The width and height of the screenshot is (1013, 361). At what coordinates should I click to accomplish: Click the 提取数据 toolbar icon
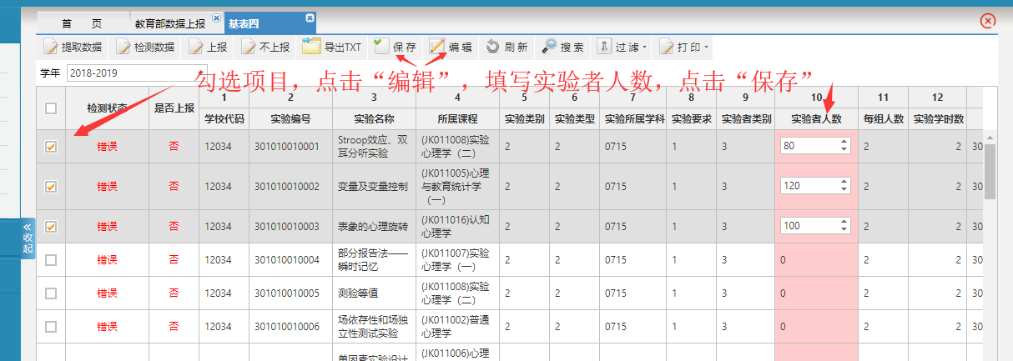(x=51, y=47)
